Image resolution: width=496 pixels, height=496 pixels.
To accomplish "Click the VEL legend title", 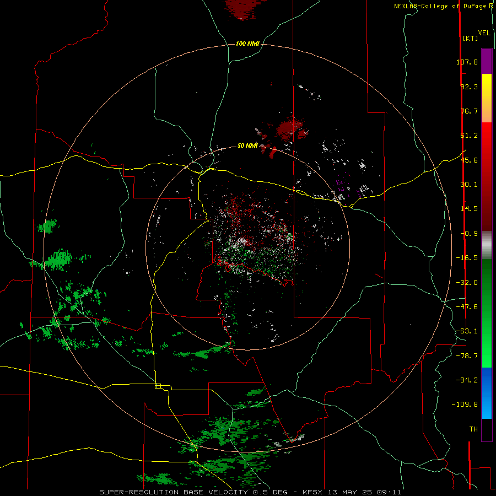I will click(484, 33).
